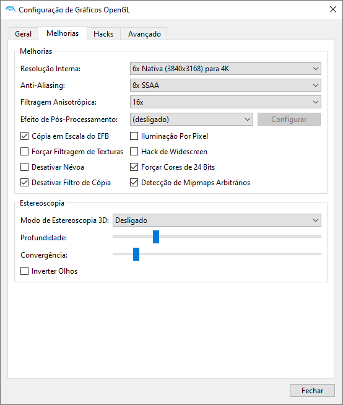The image size is (343, 405).
Task: Enable Forçar Filtragem de Texturas
Action: pos(25,152)
